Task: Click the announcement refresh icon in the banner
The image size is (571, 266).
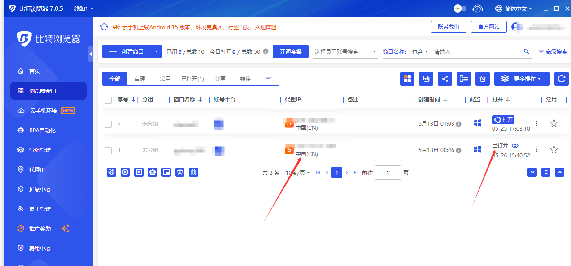Action: point(104,26)
